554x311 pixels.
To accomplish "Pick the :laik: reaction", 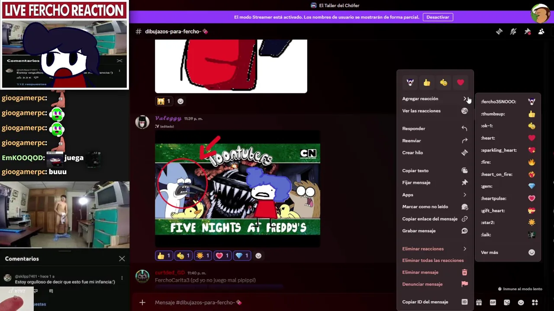I will [508, 235].
